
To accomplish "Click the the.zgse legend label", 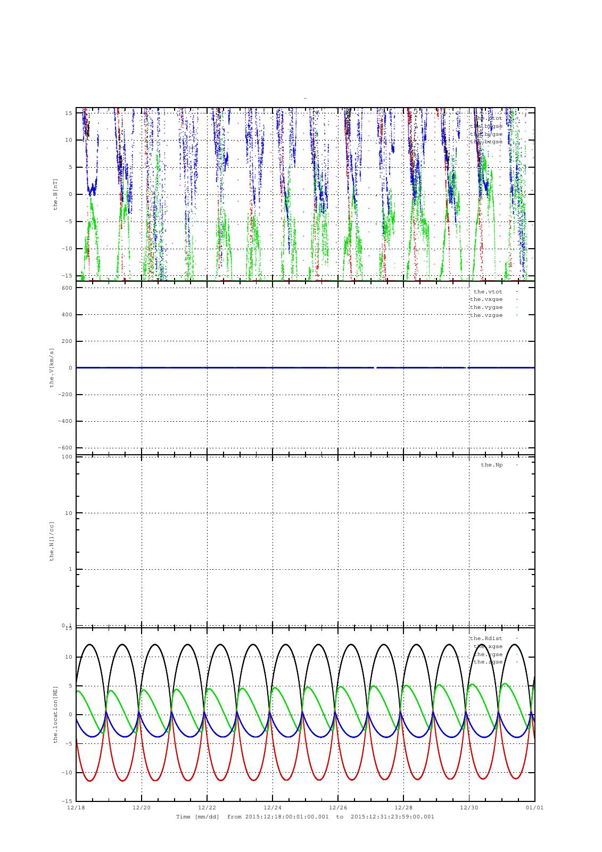I will pos(488,662).
